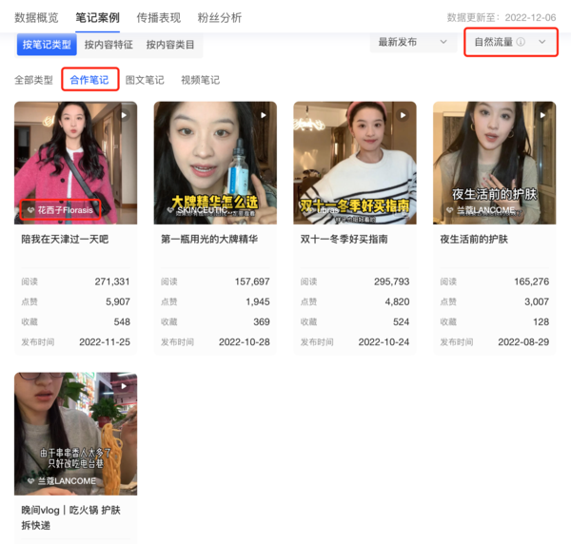Viewport: 571px width, 544px height.
Task: Expand the 自然流量 traffic dropdown
Action: 542,43
